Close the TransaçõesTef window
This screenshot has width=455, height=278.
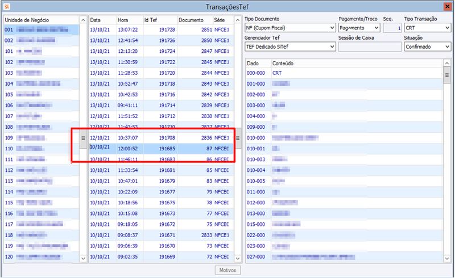(448, 6)
